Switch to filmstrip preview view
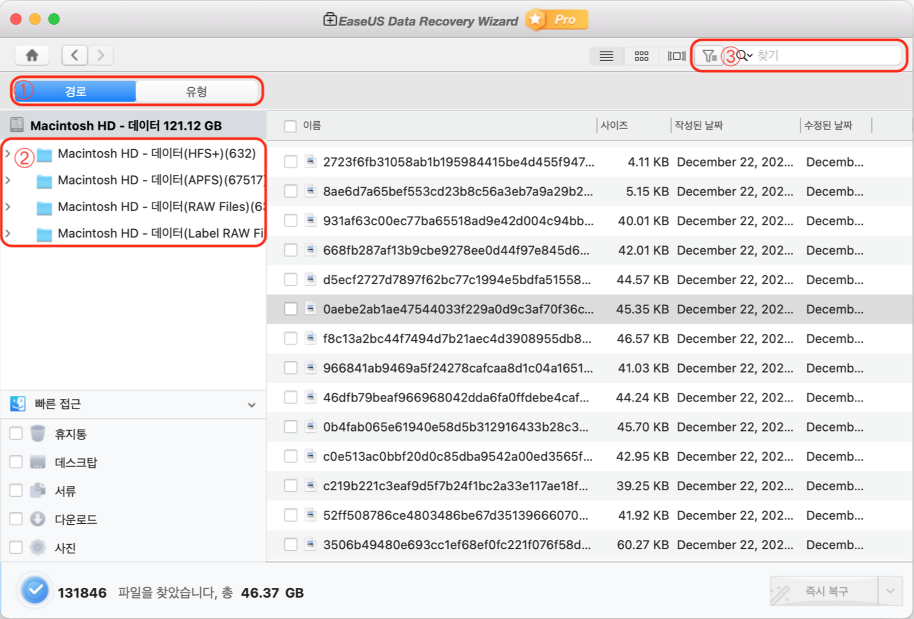Image resolution: width=914 pixels, height=619 pixels. coord(676,56)
